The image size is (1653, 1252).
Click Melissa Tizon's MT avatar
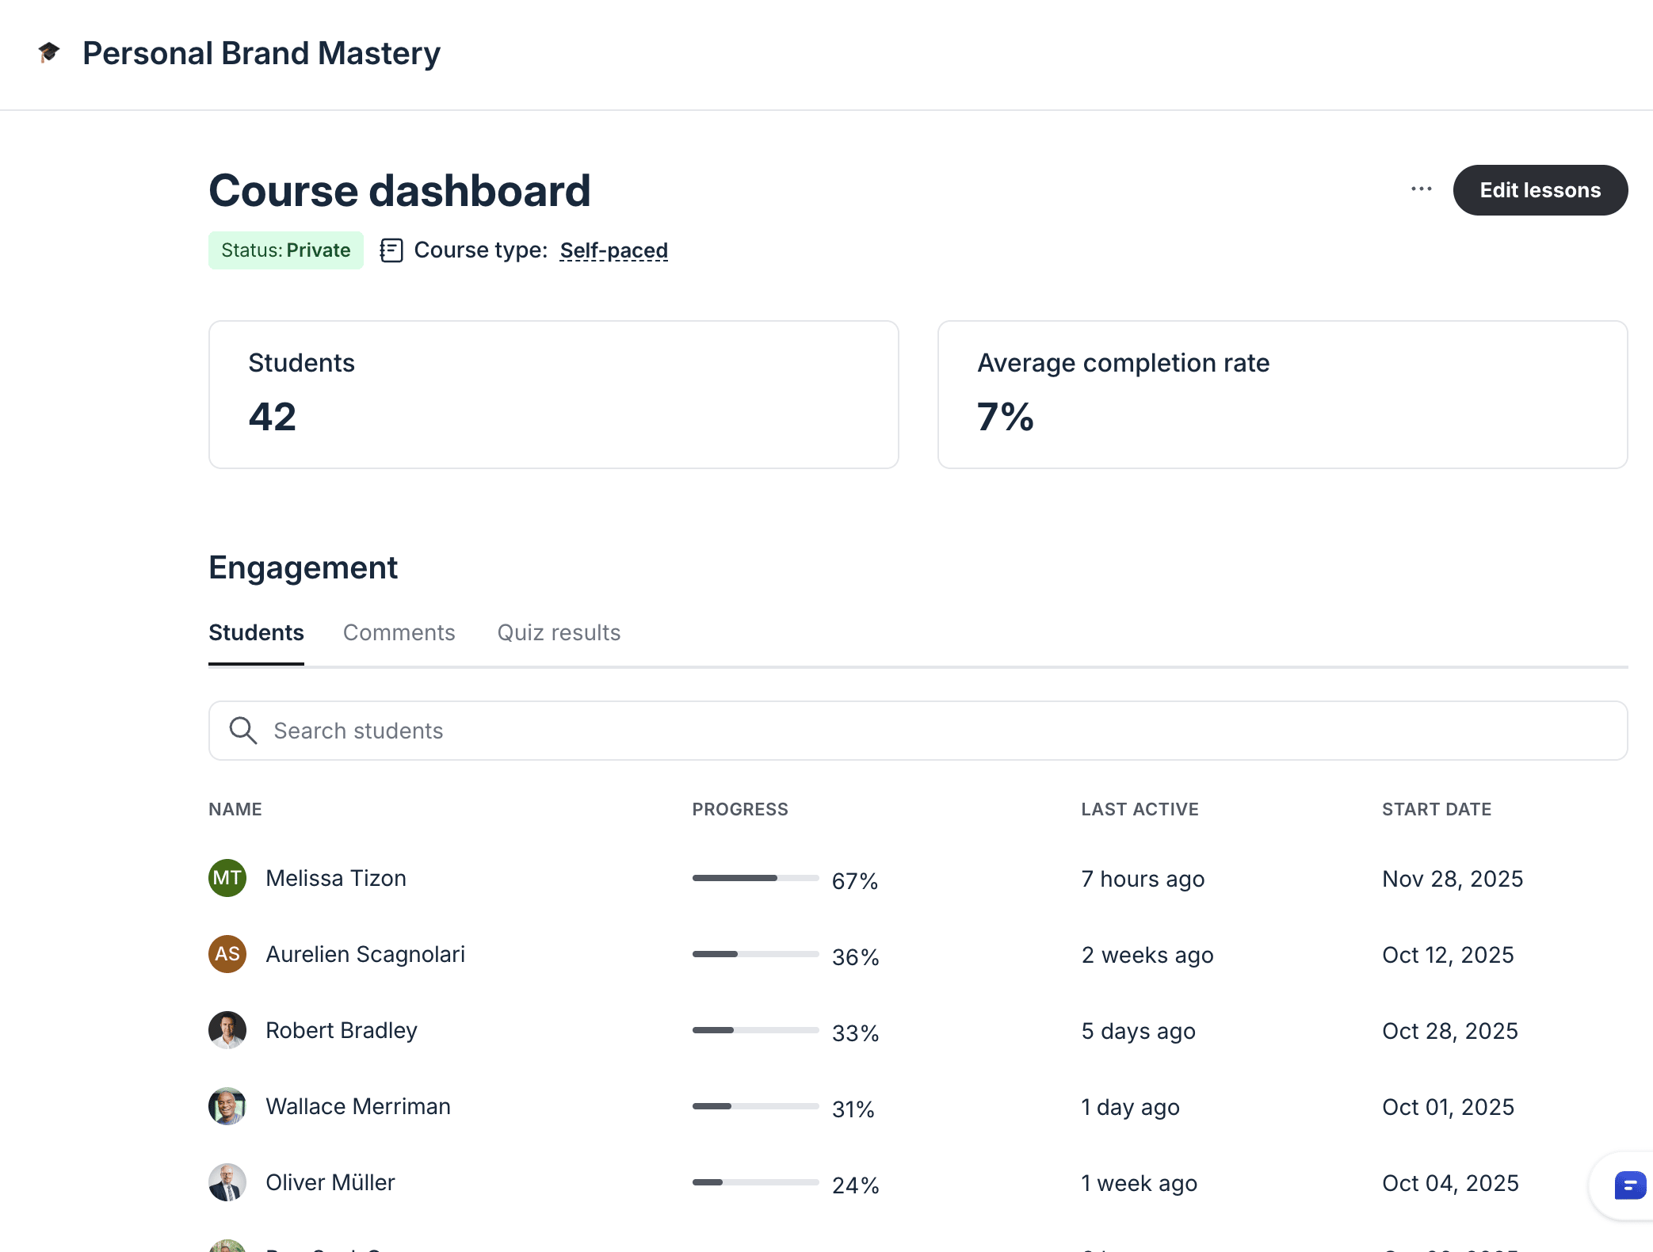pyautogui.click(x=227, y=878)
